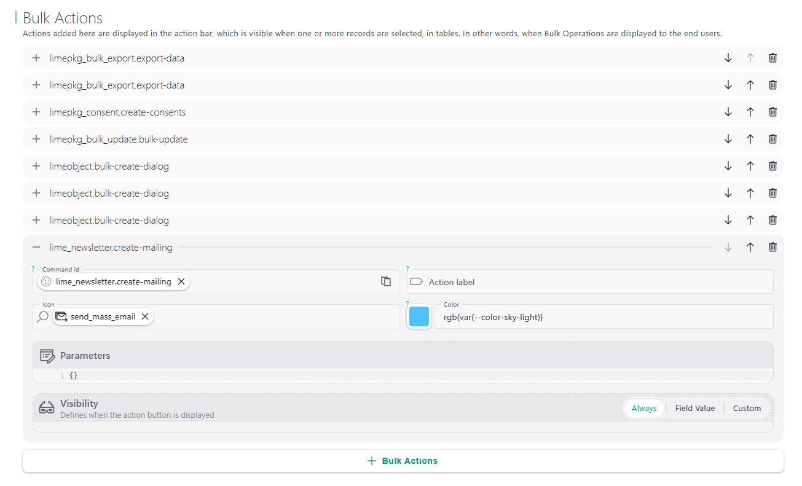This screenshot has height=486, width=802.
Task: Set visibility to Field Value
Action: [694, 408]
